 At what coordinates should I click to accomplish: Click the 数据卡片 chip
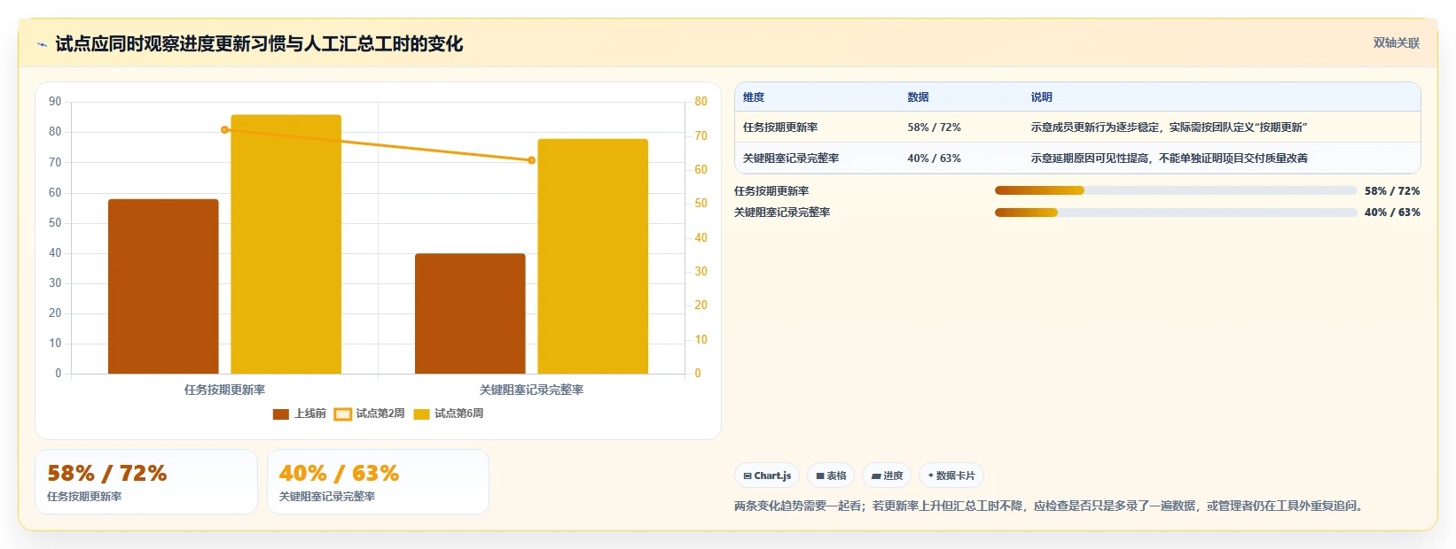951,476
